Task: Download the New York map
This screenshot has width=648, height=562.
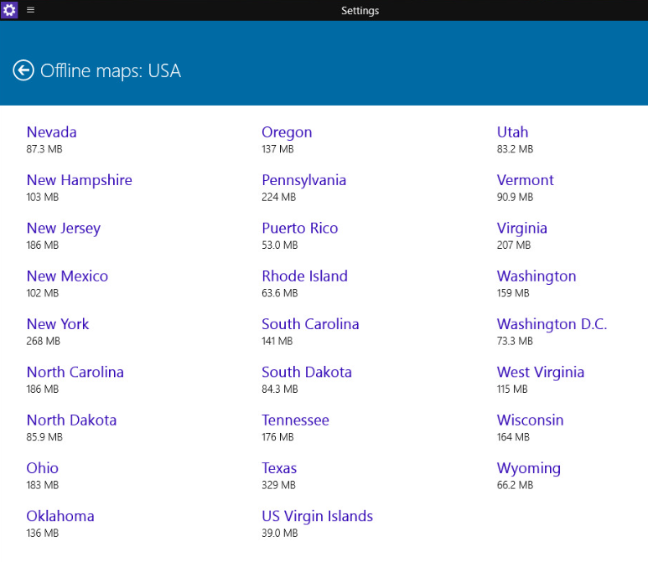Action: pyautogui.click(x=58, y=324)
